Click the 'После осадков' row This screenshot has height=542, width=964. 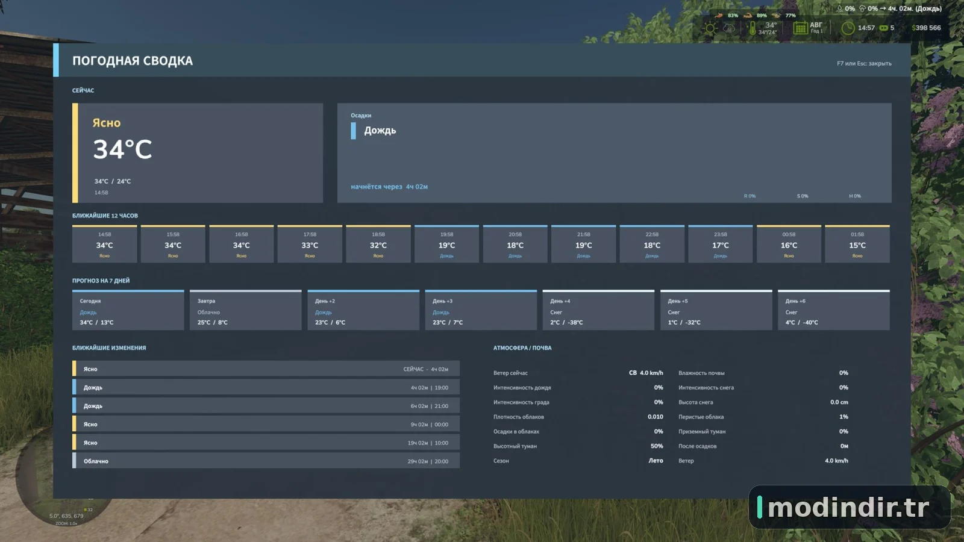pos(763,446)
